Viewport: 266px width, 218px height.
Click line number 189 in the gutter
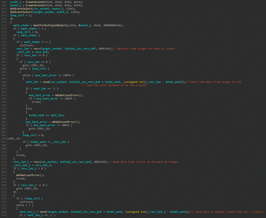pos(3,82)
